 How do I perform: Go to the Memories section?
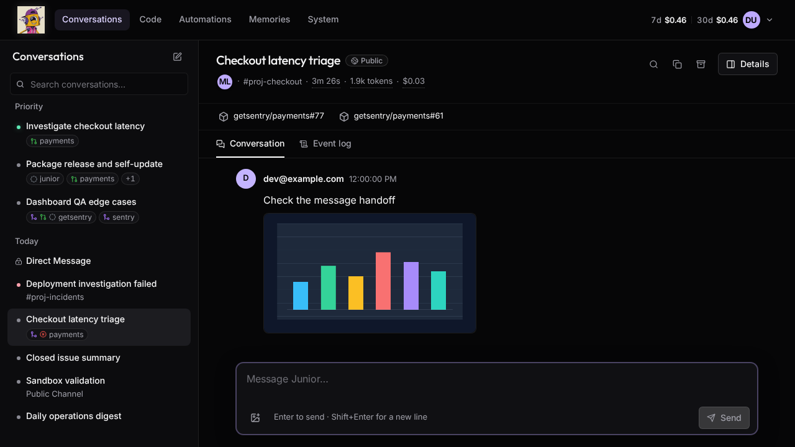(270, 20)
